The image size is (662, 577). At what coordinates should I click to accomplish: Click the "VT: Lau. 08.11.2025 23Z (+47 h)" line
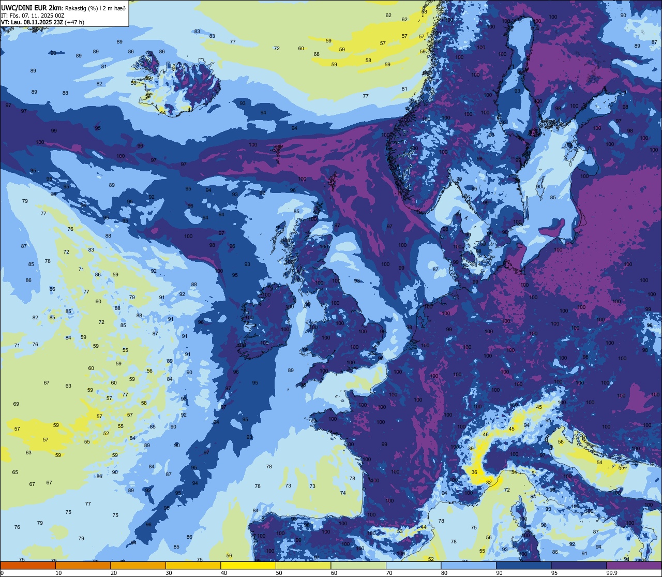coord(42,22)
